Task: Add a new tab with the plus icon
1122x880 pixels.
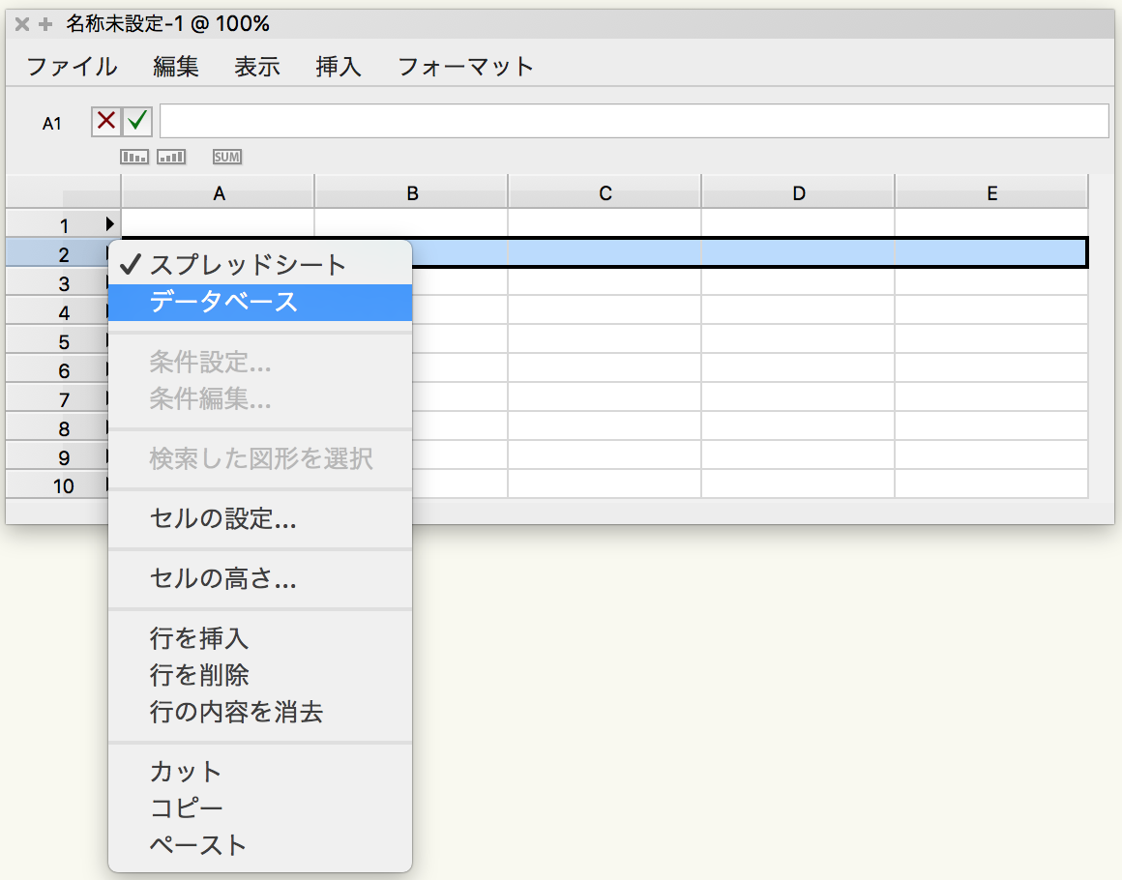Action: pos(44,24)
